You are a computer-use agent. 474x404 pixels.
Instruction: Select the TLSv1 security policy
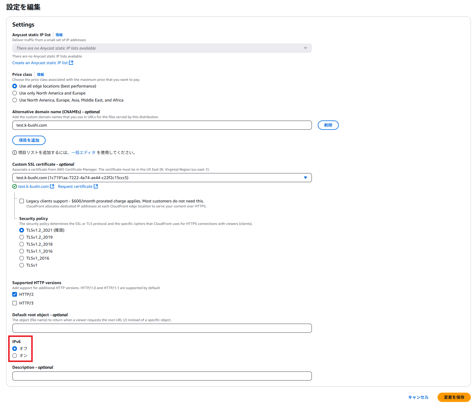[x=22, y=265]
